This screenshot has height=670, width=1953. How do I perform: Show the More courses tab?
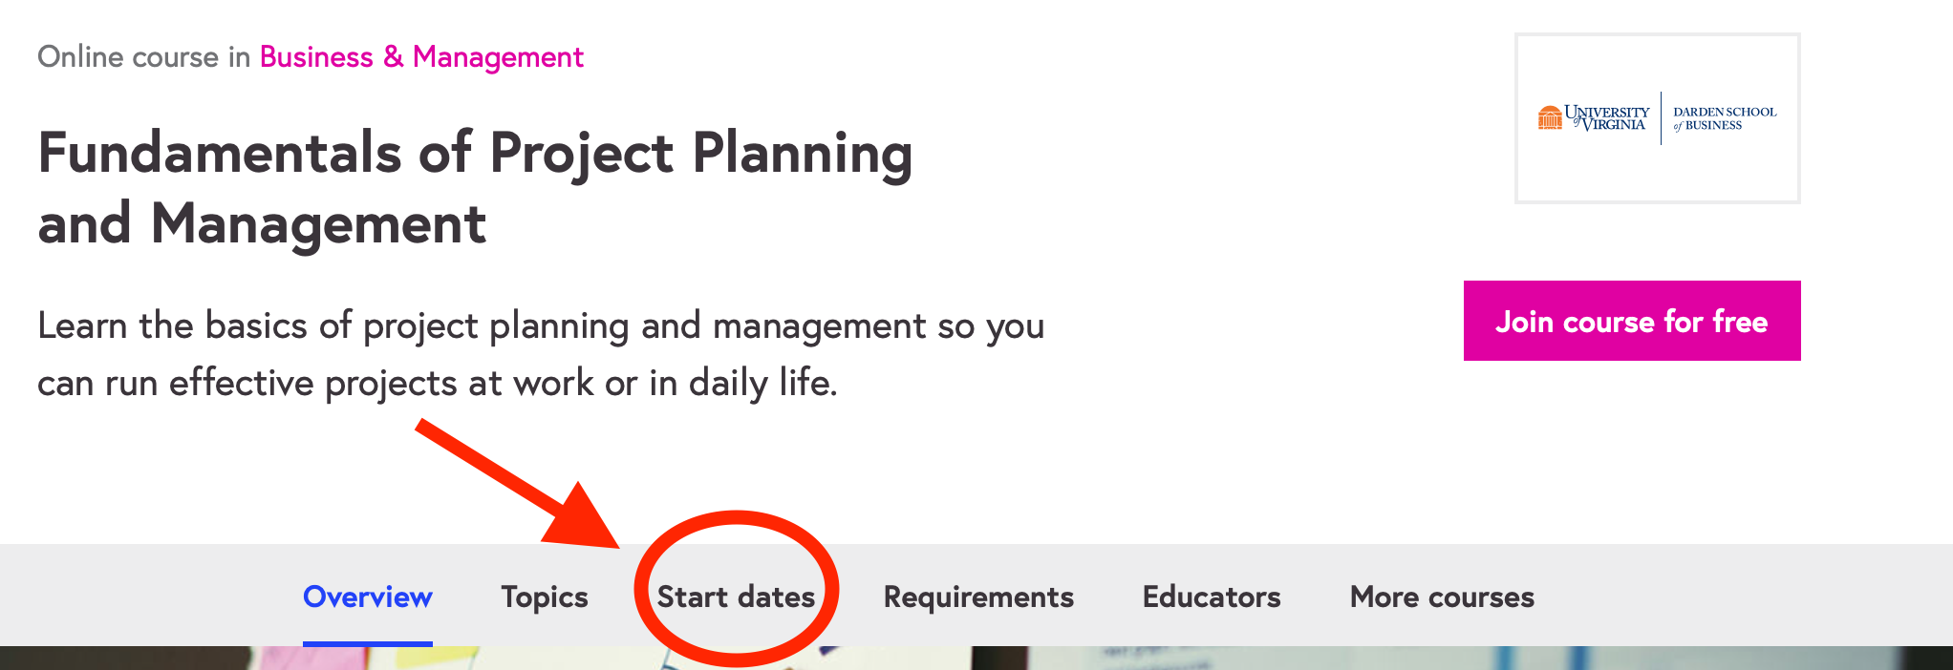[x=1442, y=597]
